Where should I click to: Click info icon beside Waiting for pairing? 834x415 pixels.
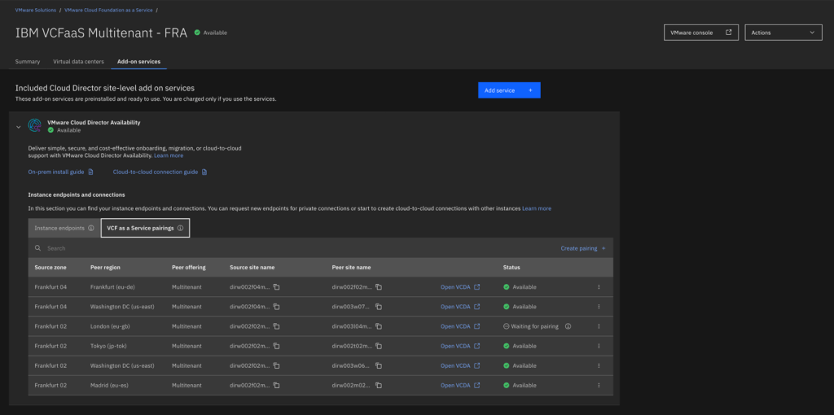(x=568, y=326)
